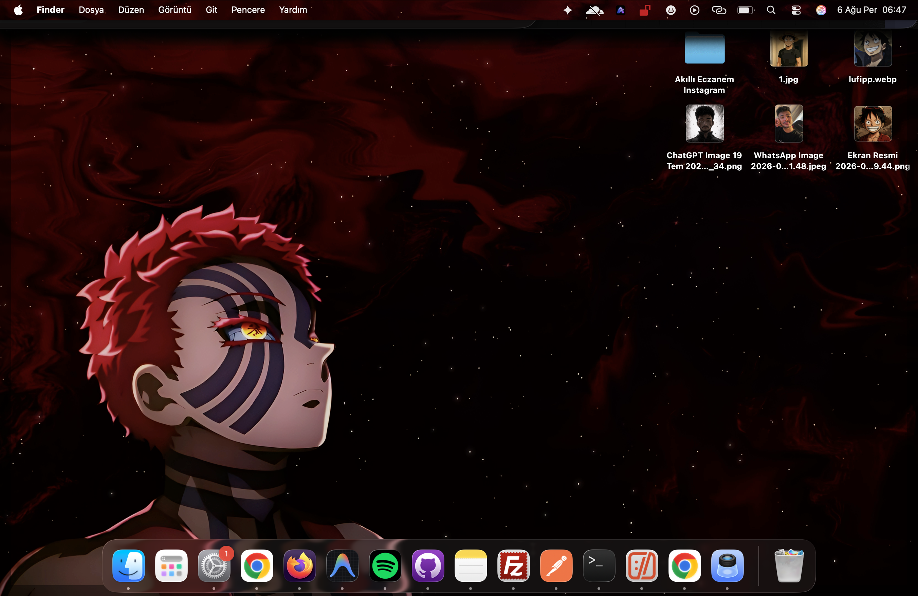Open Spotlight search in the menu bar

[771, 10]
